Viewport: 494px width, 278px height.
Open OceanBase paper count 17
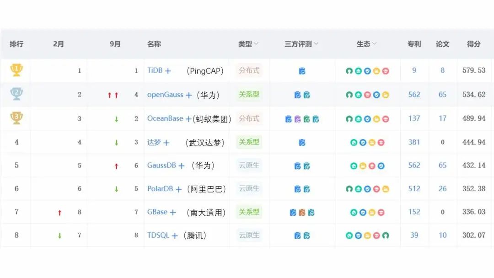[442, 118]
